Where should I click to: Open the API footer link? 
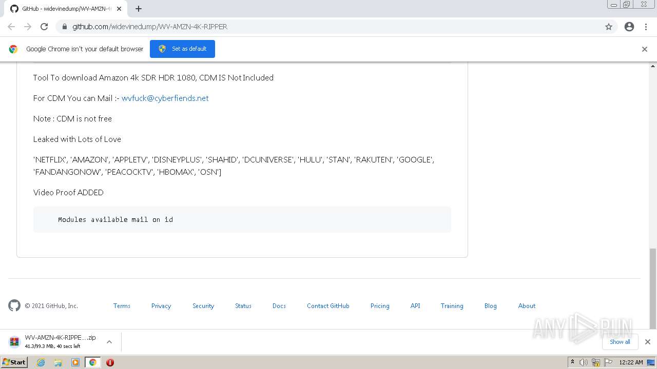pyautogui.click(x=415, y=306)
